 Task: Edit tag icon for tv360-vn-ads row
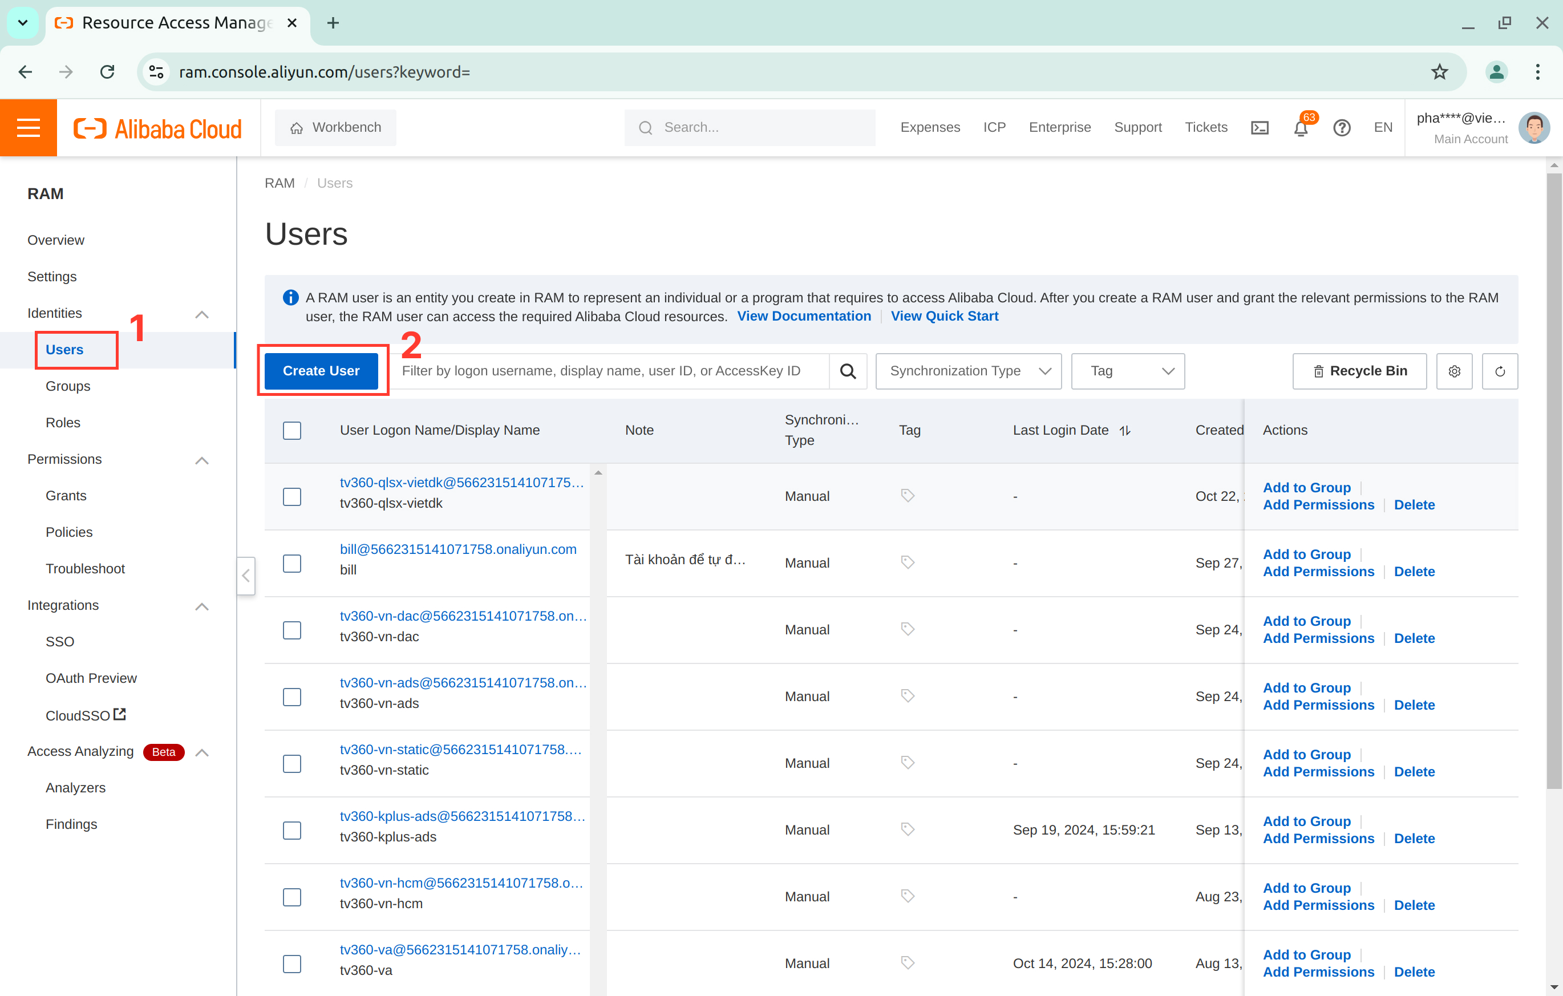click(908, 695)
